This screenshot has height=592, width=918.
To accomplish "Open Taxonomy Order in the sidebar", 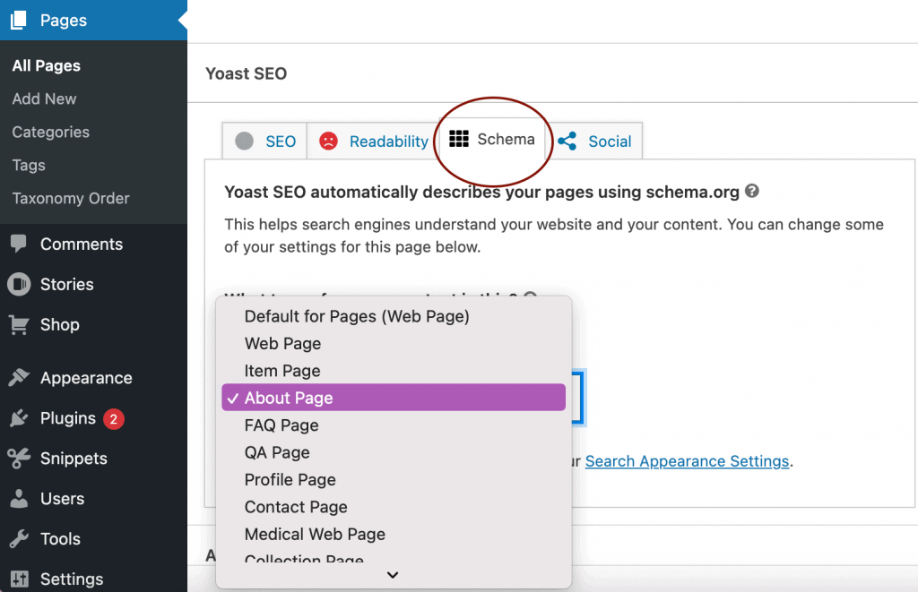I will pos(71,198).
